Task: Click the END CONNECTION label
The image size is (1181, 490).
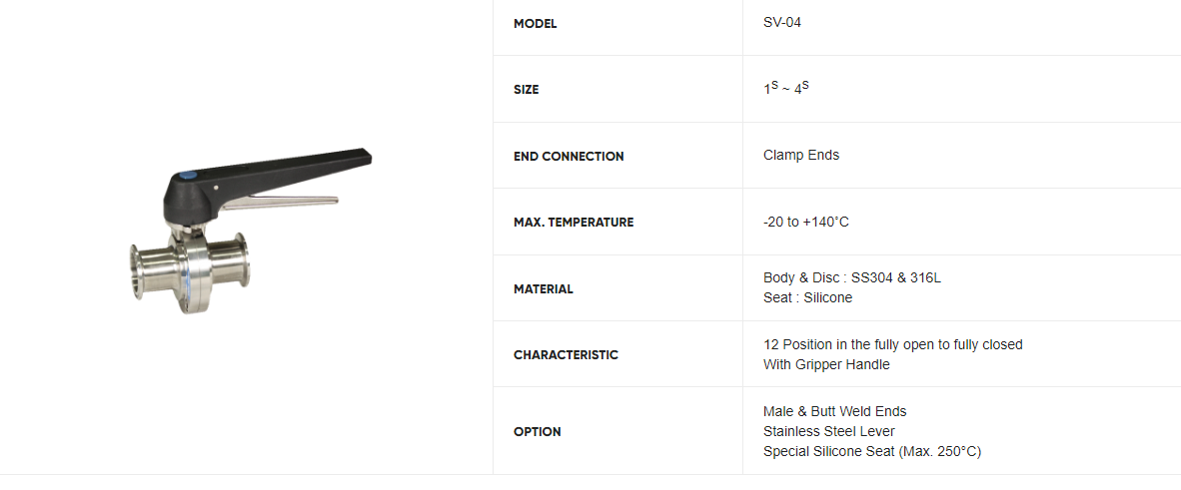Action: coord(569,157)
